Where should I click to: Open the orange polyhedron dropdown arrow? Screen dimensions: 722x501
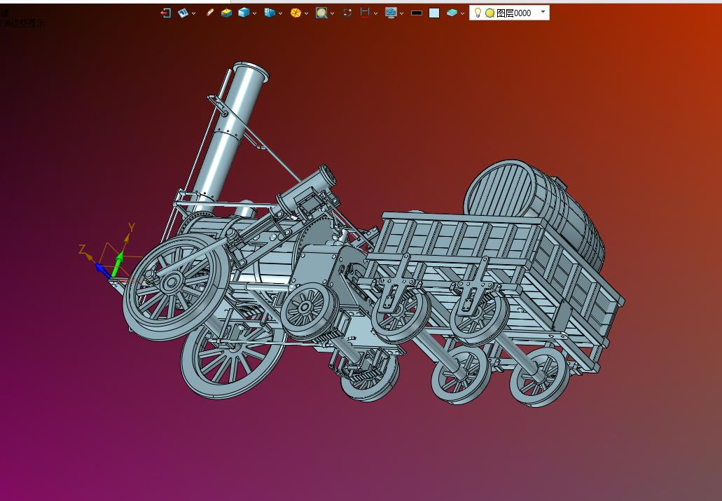(x=306, y=13)
